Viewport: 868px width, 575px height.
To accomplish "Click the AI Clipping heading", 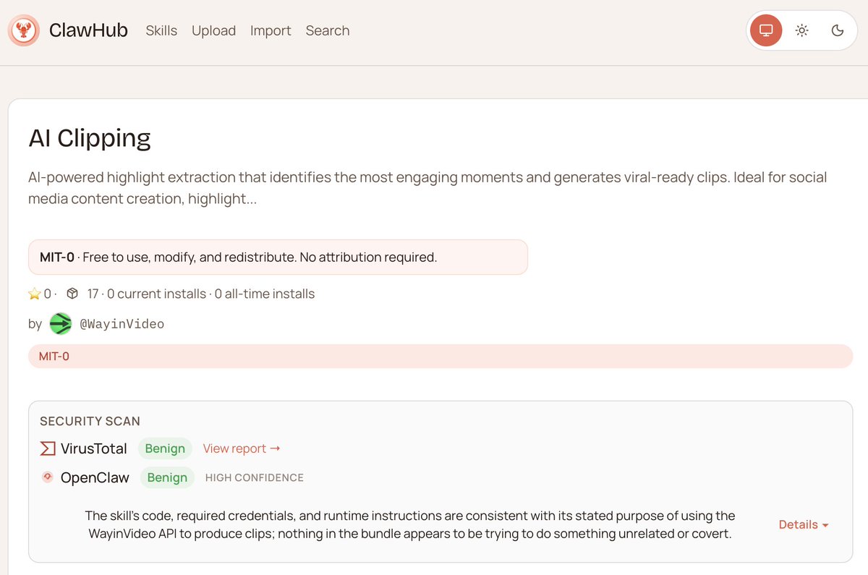I will coord(90,138).
